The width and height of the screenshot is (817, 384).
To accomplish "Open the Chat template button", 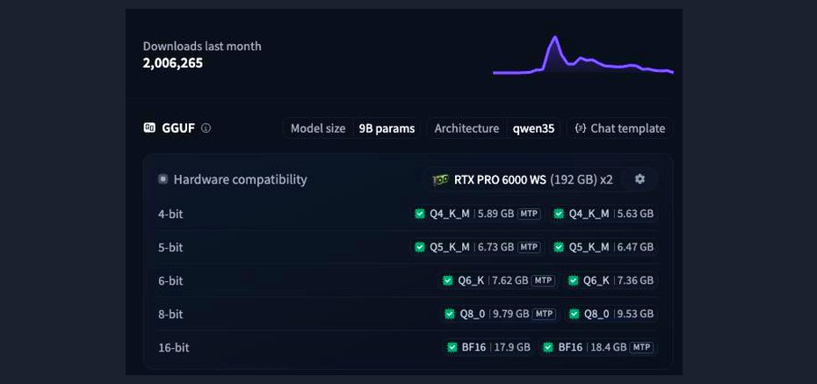I will [620, 128].
